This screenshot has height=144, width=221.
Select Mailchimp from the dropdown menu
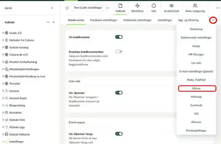click(196, 29)
